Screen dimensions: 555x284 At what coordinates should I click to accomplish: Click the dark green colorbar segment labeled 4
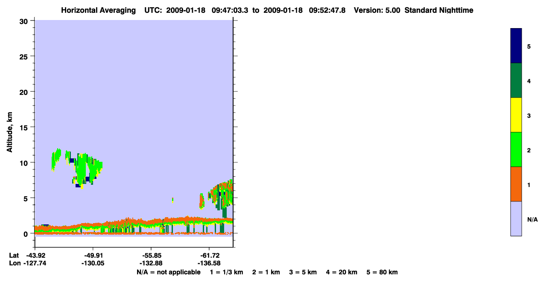[516, 80]
